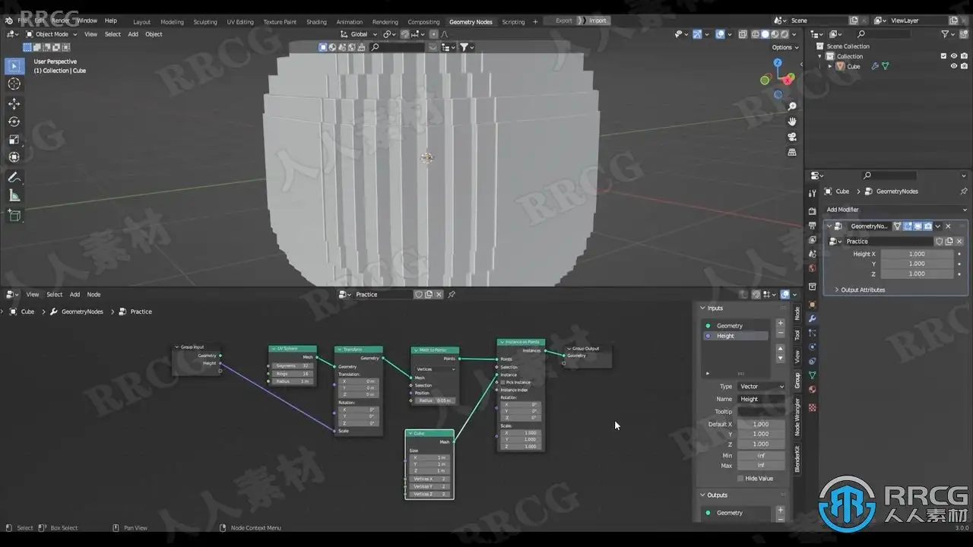973x547 pixels.
Task: Select the Height input in the Inputs list
Action: coord(736,336)
